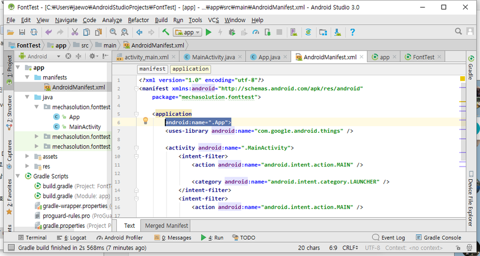Click yellow inspection indicator in editor gutter
Screen dimensions: 480x256
click(462, 79)
